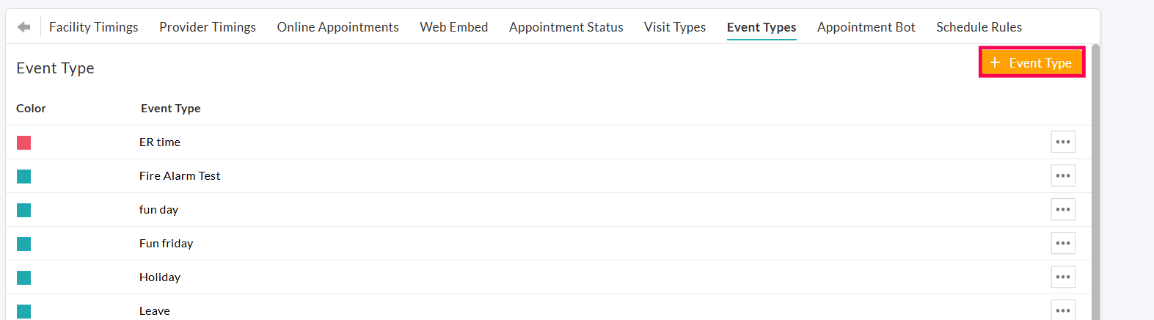This screenshot has width=1154, height=320.
Task: Open Appointment Status tab
Action: click(x=566, y=27)
